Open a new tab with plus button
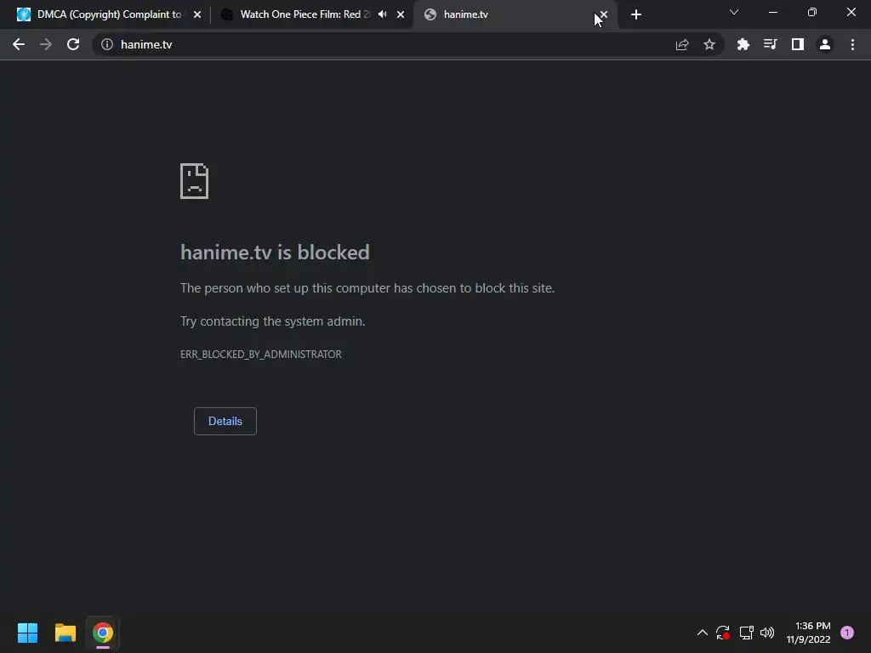 pos(636,14)
